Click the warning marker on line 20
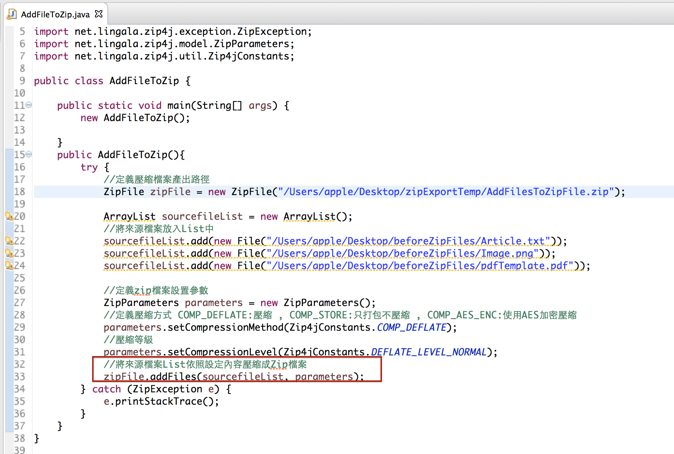The image size is (674, 454). 9,216
